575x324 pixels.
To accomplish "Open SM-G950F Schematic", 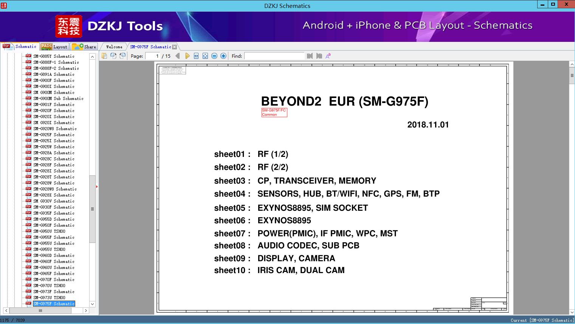I will [x=54, y=225].
